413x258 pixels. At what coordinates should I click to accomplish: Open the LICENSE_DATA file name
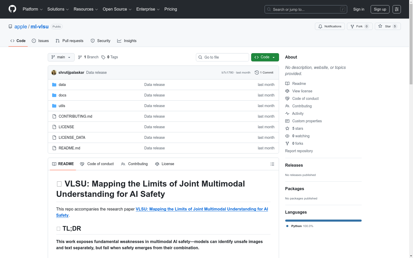(x=72, y=138)
